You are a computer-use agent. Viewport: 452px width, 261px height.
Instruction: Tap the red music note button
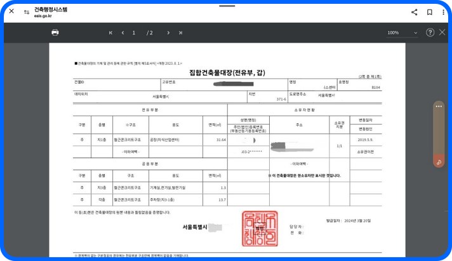point(439,162)
